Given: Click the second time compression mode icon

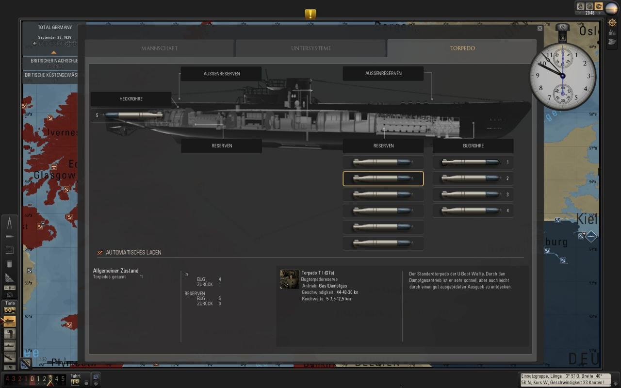Looking at the screenshot, I should [589, 6].
